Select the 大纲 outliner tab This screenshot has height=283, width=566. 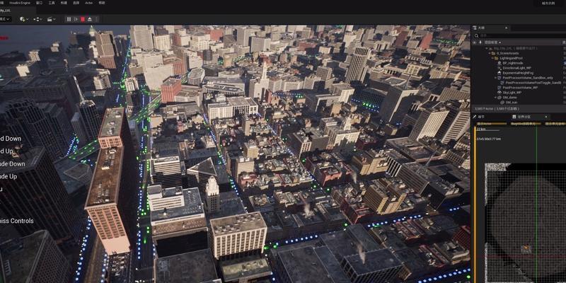[x=481, y=28]
